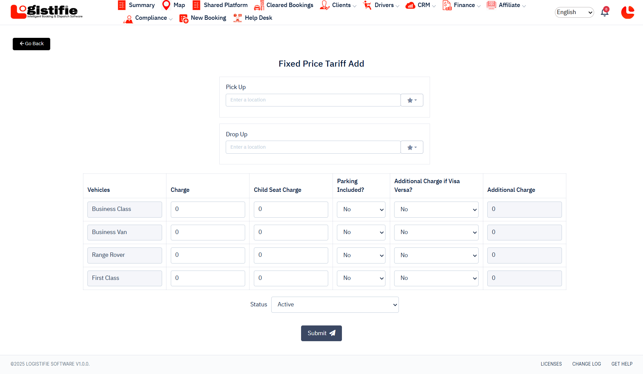Expand the Compliance menu
Image resolution: width=643 pixels, height=374 pixels.
(151, 18)
